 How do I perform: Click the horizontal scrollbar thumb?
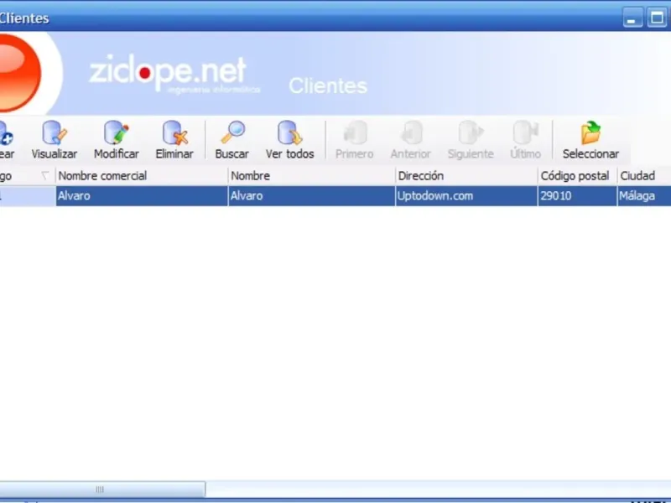click(x=102, y=490)
